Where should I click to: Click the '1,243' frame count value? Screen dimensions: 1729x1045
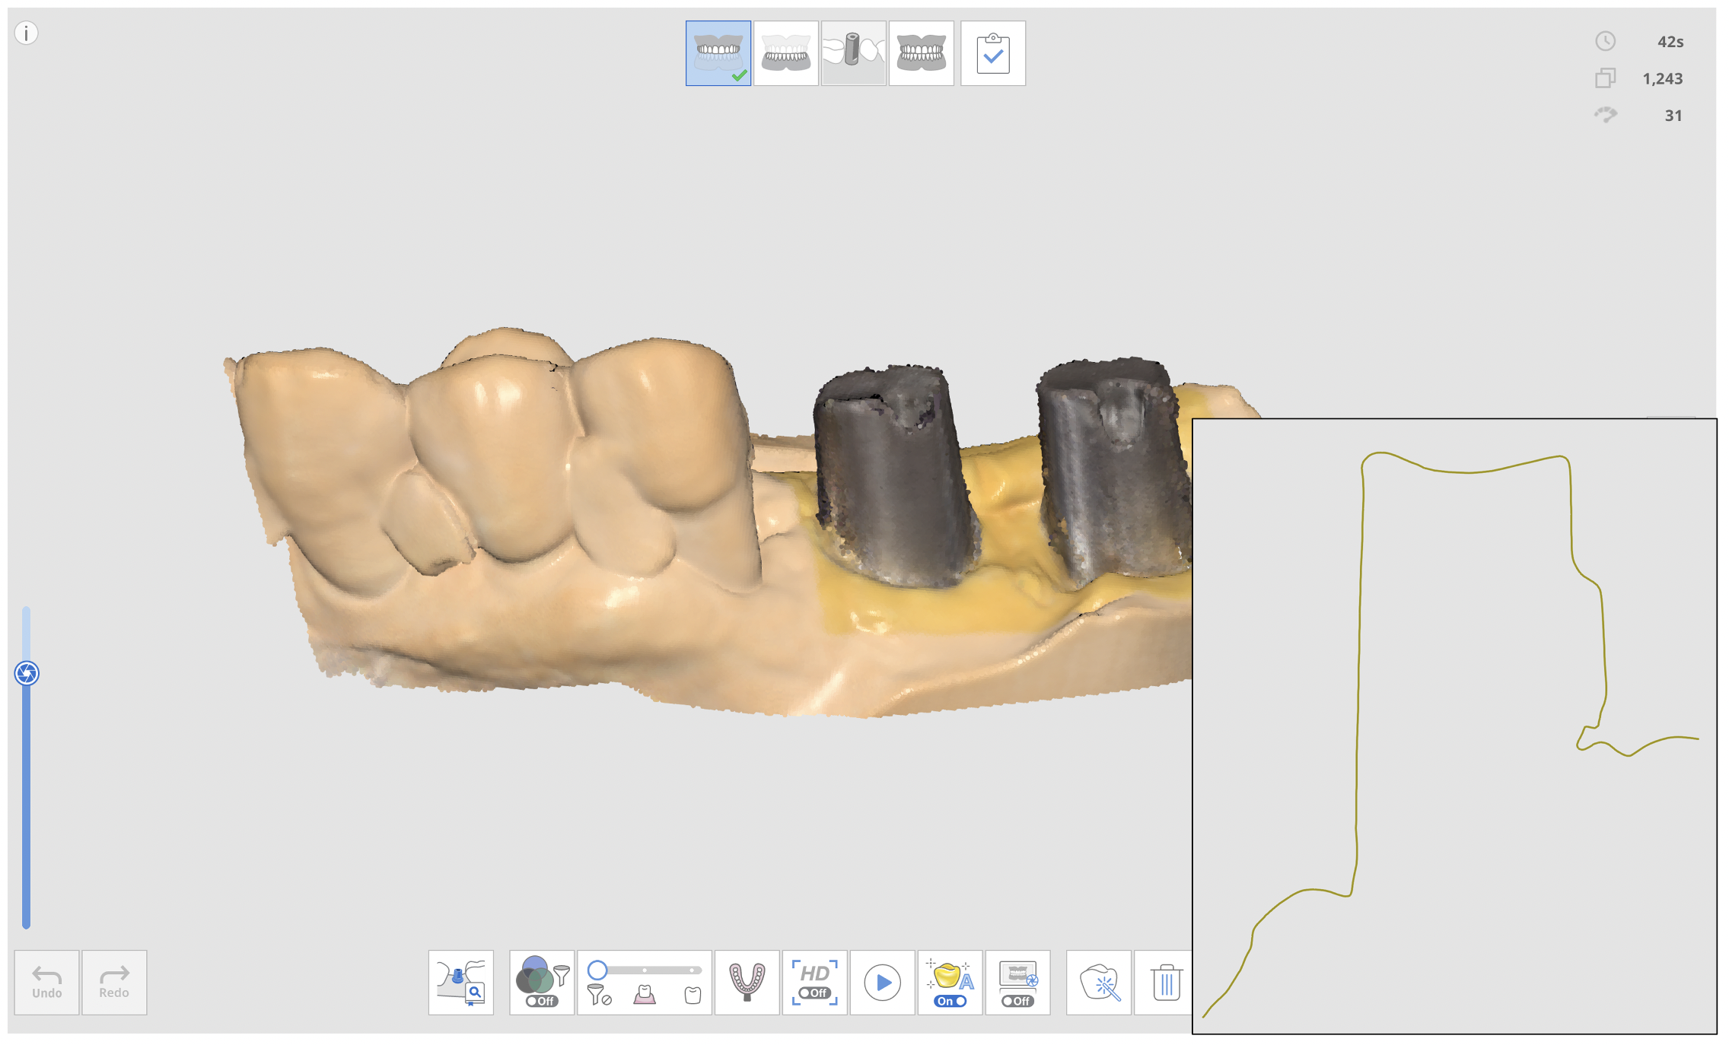(1663, 78)
